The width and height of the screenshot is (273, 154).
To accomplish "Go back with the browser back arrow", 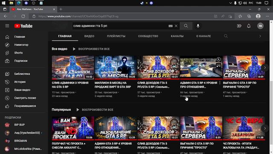I will click(x=6, y=16).
